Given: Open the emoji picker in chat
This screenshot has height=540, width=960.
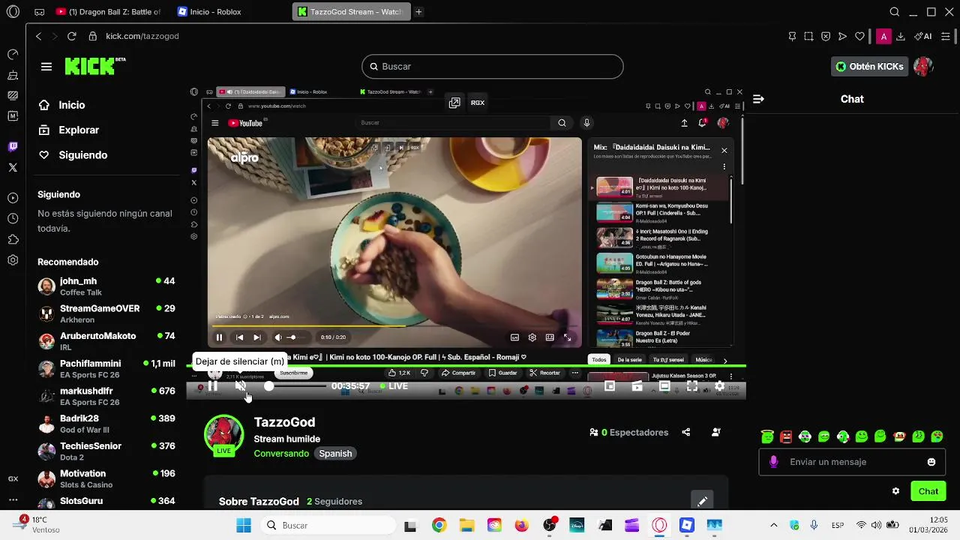Looking at the screenshot, I should 931,462.
